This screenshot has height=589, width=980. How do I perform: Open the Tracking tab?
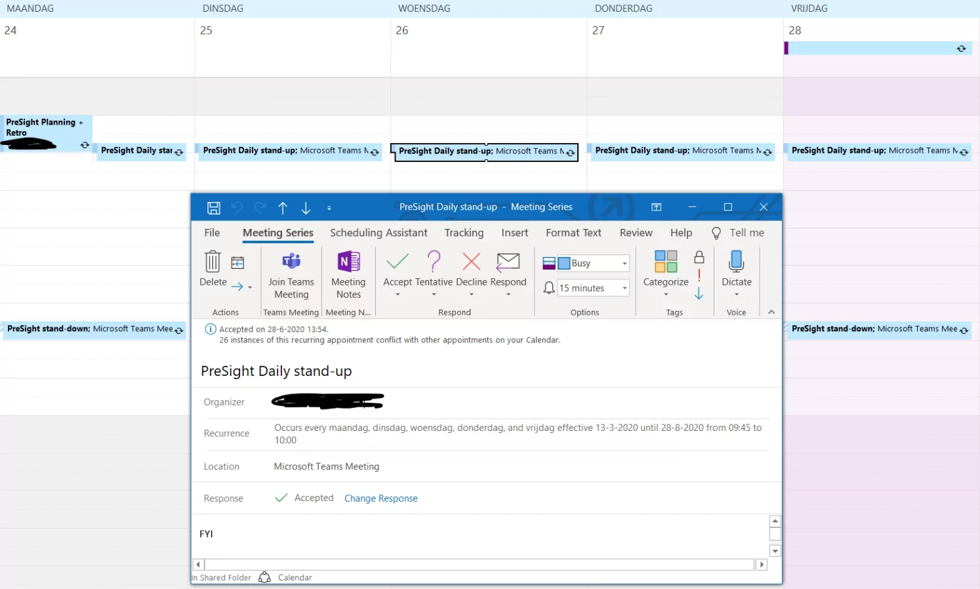point(464,233)
